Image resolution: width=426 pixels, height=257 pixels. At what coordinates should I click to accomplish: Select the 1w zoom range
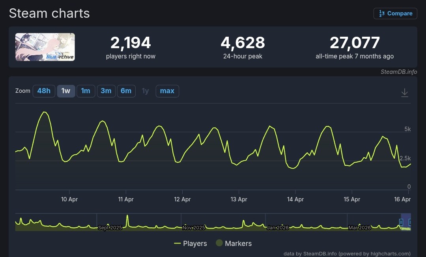(x=66, y=91)
